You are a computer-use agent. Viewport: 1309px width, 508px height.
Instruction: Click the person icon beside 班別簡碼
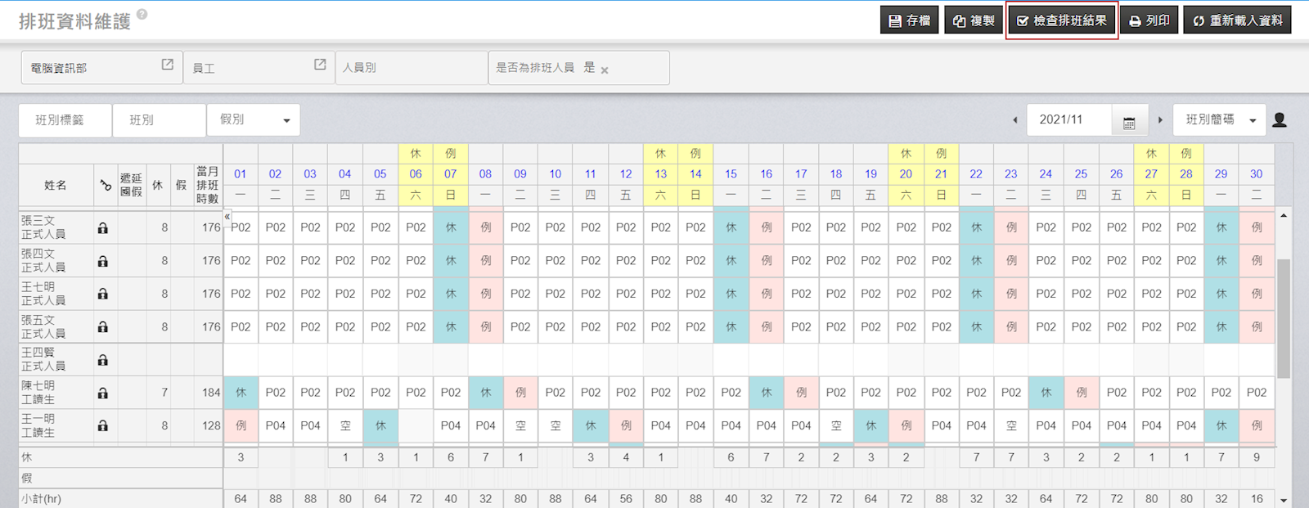pyautogui.click(x=1280, y=120)
